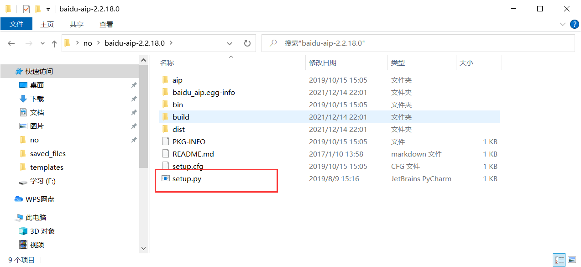The image size is (581, 267).
Task: Click the date 2019/8/9 15:16
Action: point(334,178)
